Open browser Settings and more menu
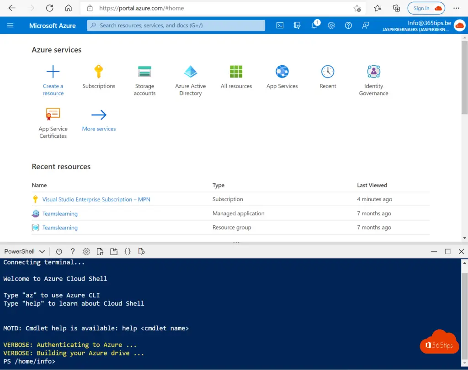 tap(456, 8)
